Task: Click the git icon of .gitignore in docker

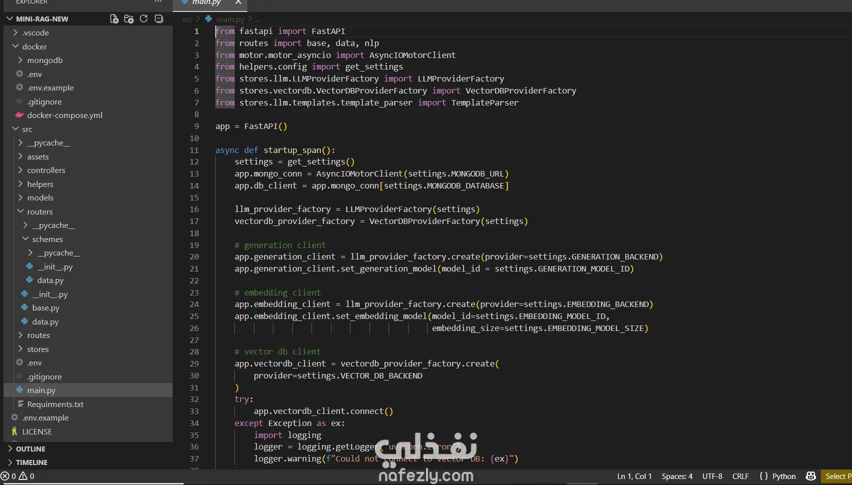Action: [x=20, y=101]
